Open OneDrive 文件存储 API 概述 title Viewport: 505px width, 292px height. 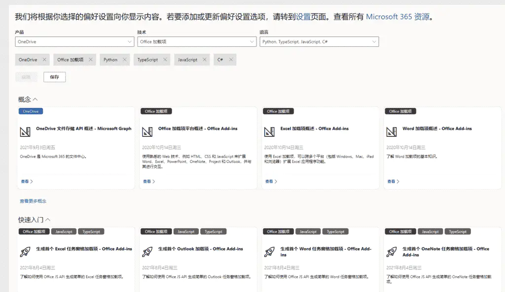click(84, 129)
